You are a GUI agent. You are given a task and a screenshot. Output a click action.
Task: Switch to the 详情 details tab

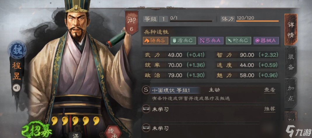click(x=290, y=29)
